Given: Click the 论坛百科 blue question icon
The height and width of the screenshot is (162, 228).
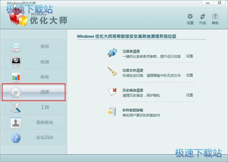Looking at the screenshot, I should point(16,138).
